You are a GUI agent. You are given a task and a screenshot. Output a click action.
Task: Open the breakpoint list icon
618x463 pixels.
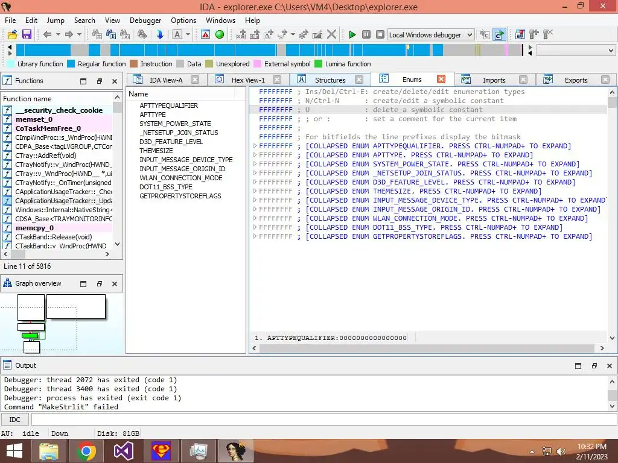[520, 34]
